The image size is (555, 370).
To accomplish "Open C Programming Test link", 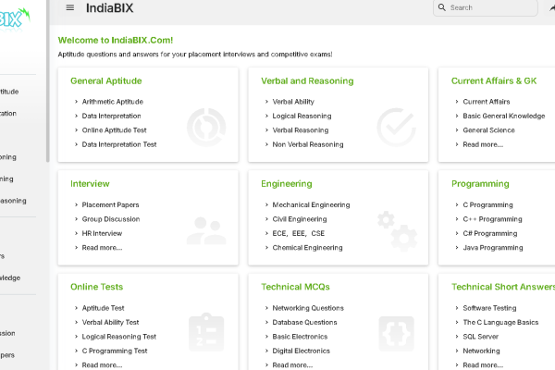I will (115, 351).
